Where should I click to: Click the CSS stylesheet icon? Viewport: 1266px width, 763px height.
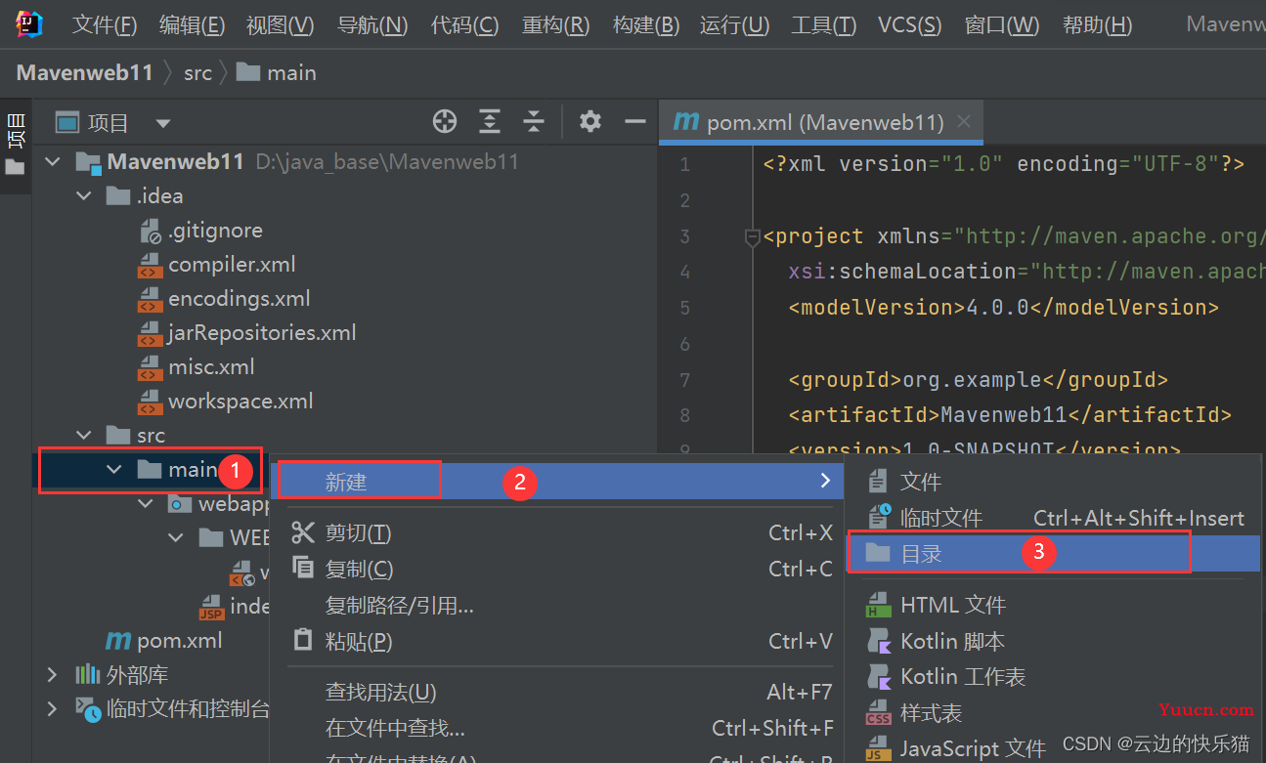[x=878, y=714]
